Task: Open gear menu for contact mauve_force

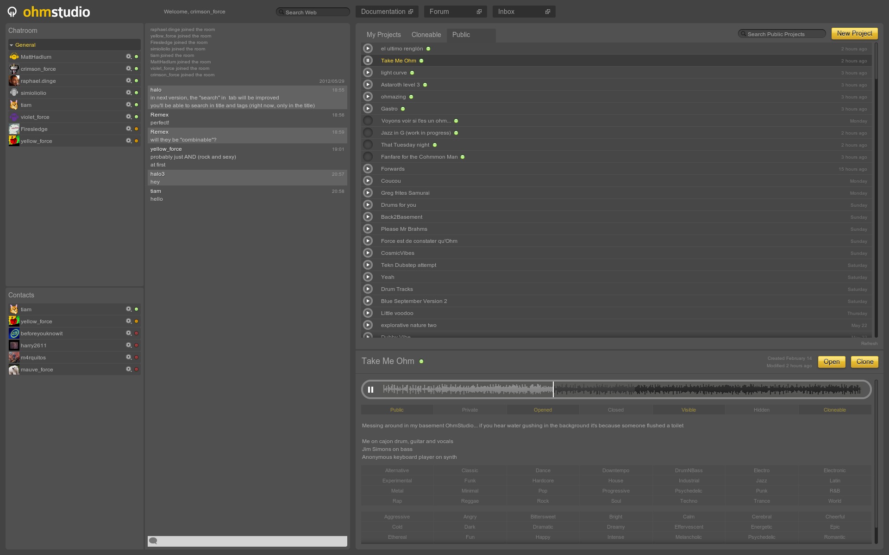Action: 129,369
